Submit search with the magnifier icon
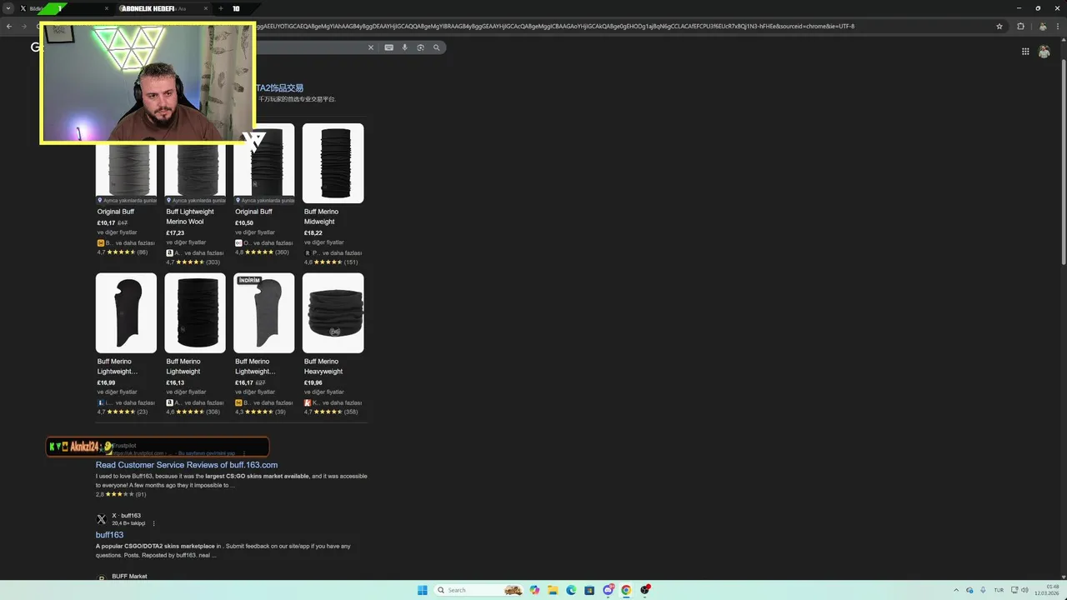 (x=437, y=47)
